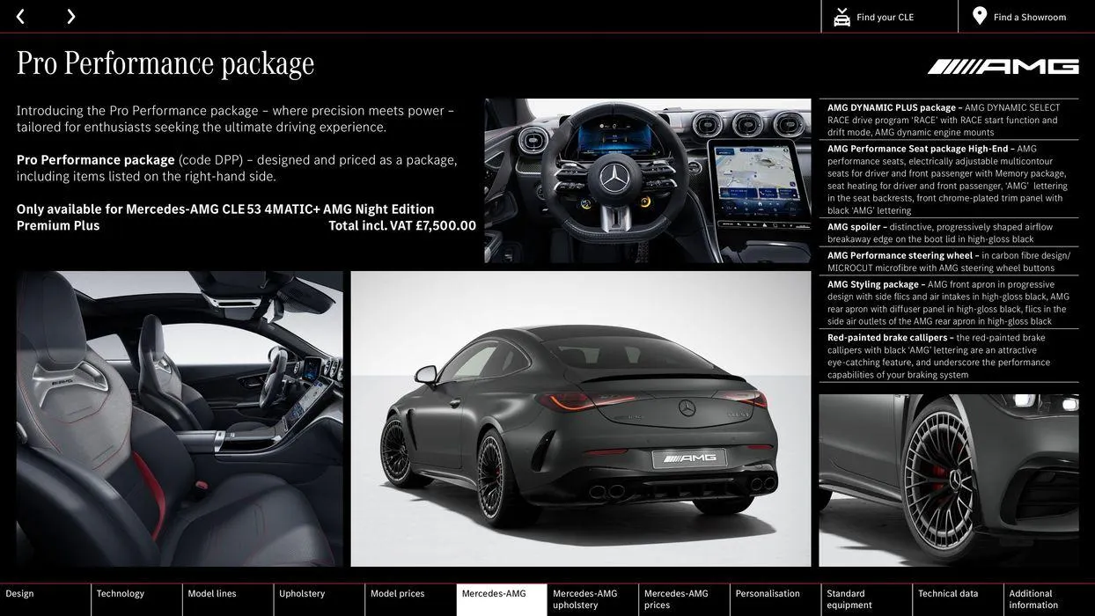Switch to the Design tab
The width and height of the screenshot is (1095, 616).
[20, 594]
